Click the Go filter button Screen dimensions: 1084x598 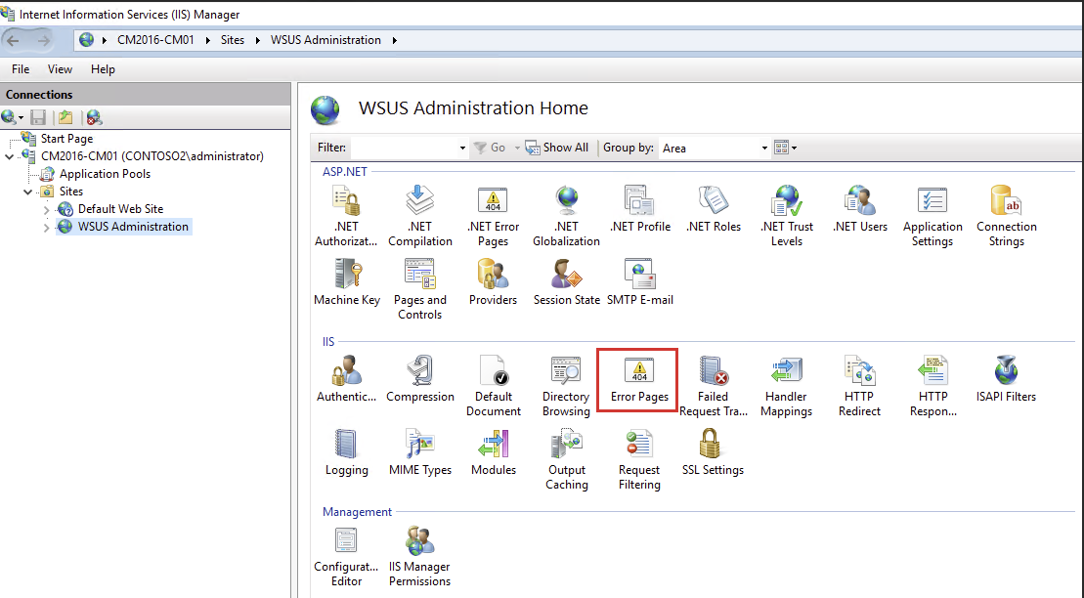pyautogui.click(x=490, y=148)
